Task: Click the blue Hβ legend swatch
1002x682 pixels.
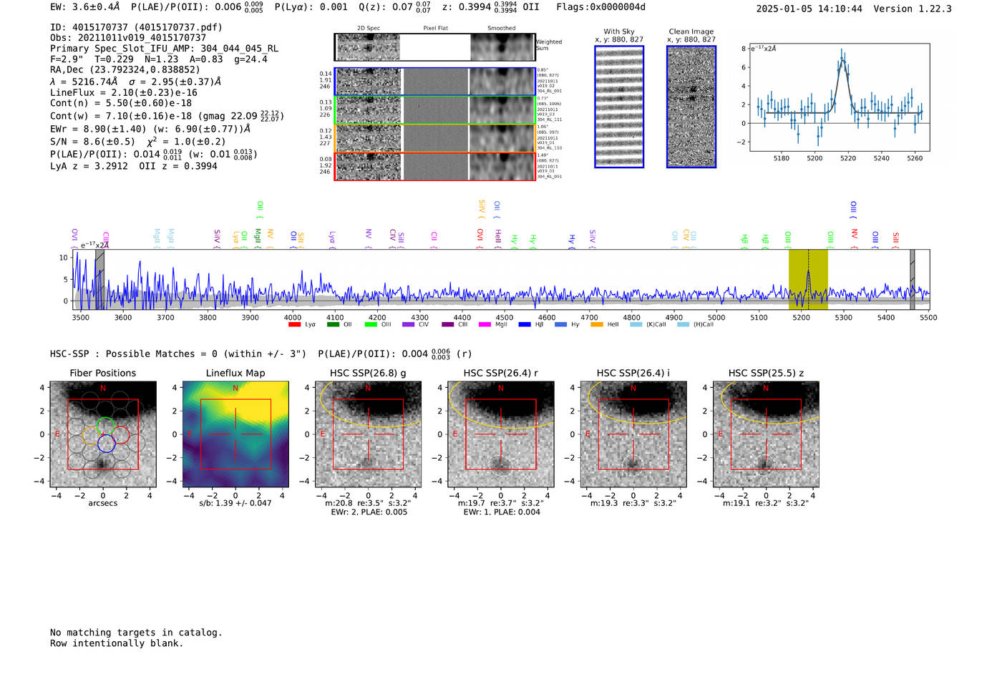Action: tap(525, 325)
